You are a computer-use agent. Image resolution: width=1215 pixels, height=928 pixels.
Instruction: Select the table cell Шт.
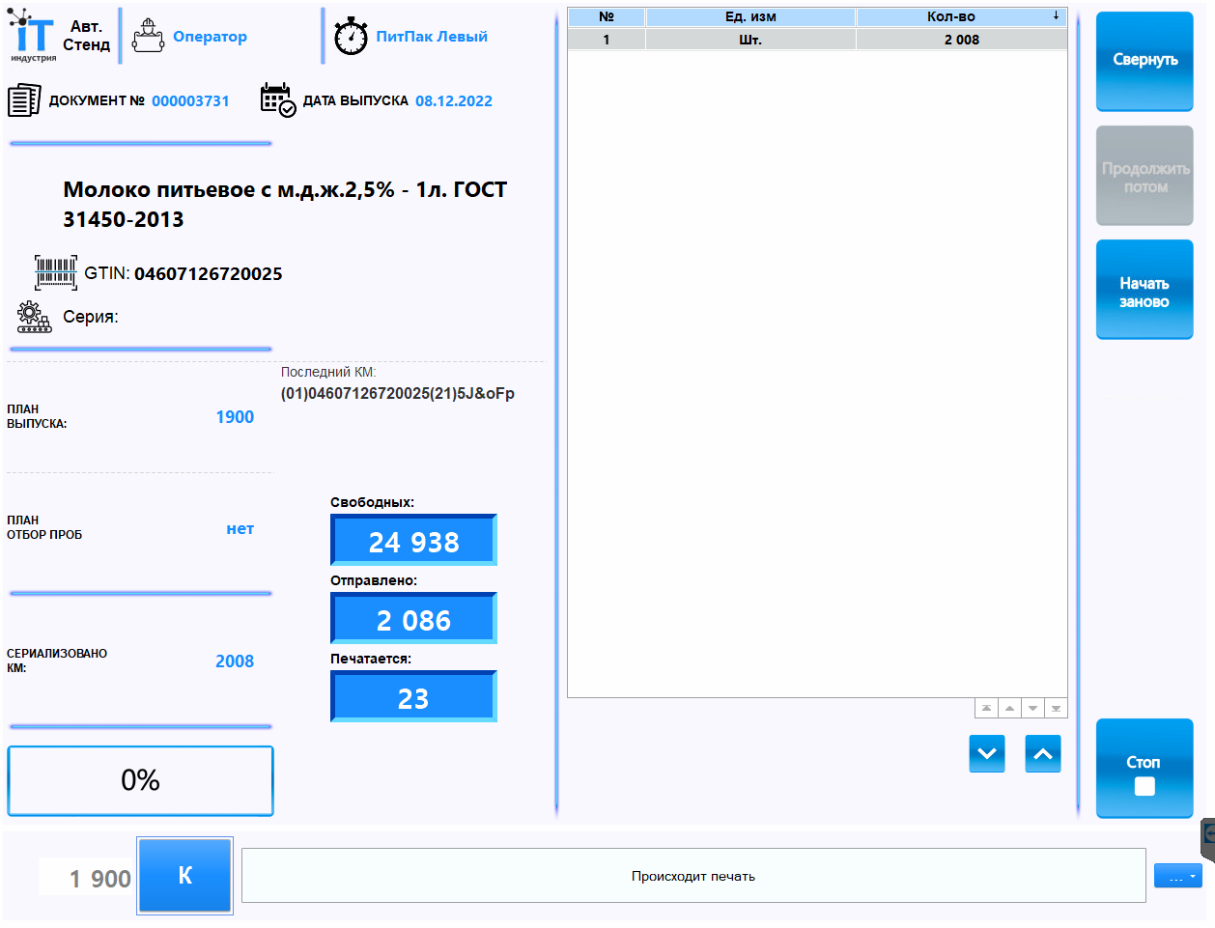coord(750,40)
